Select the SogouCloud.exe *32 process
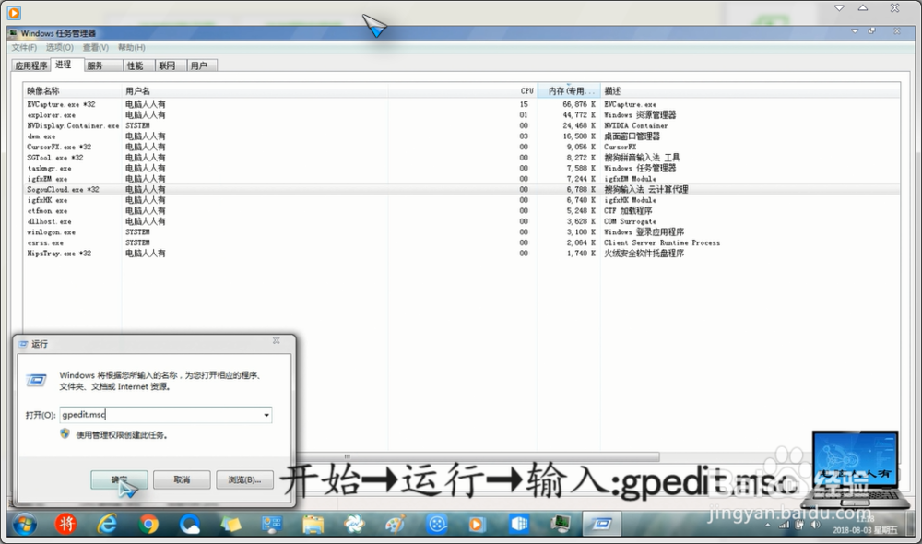Image resolution: width=922 pixels, height=544 pixels. click(x=461, y=189)
